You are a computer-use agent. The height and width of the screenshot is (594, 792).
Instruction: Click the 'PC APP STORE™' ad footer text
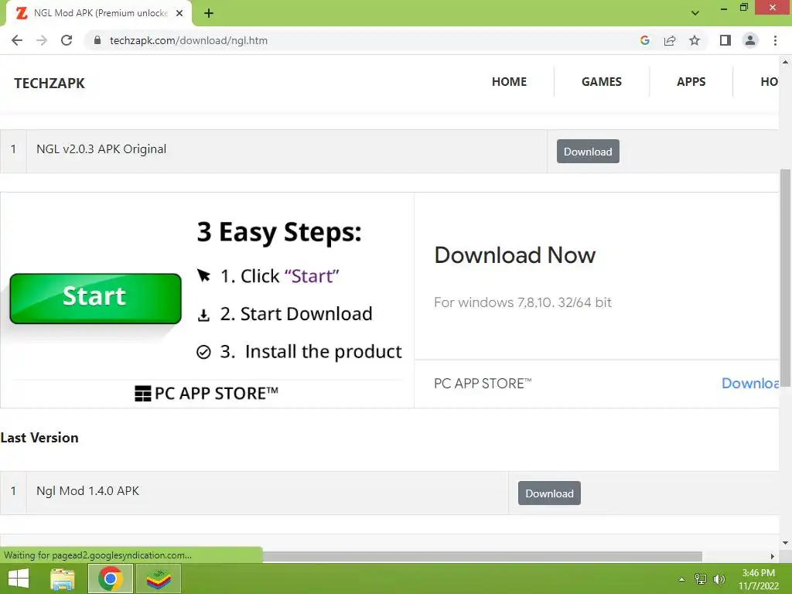coord(483,384)
